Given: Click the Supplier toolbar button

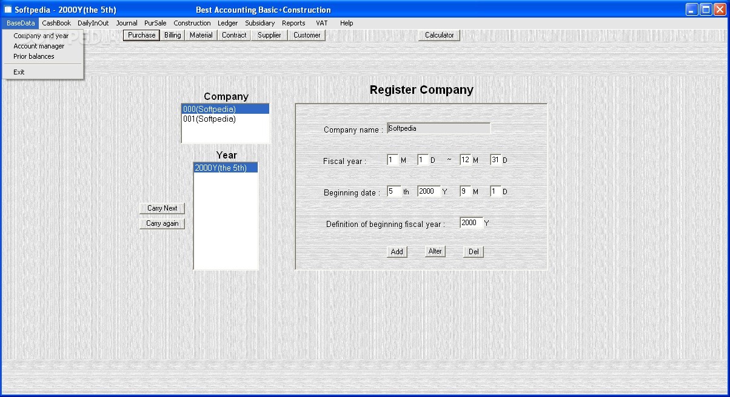Looking at the screenshot, I should (x=269, y=35).
